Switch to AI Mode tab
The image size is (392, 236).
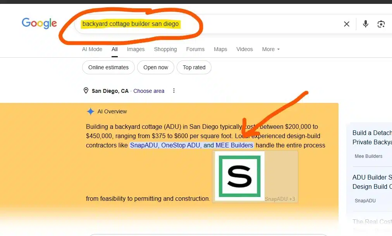point(92,49)
